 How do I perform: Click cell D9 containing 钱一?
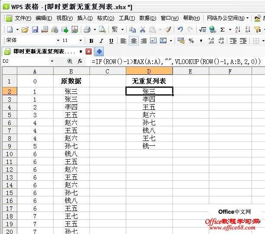click(x=149, y=146)
